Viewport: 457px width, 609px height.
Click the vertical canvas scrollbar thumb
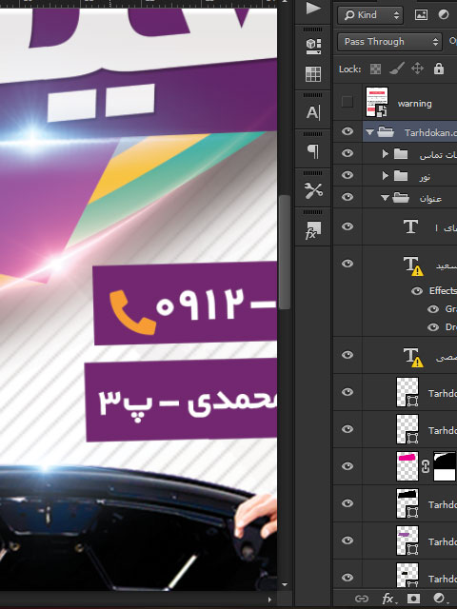285,252
